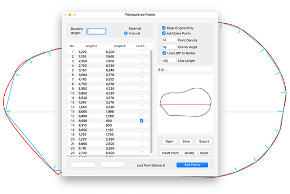Uncheck Keep Original Poly checkbox
The height and width of the screenshot is (194, 290).
pos(163,28)
